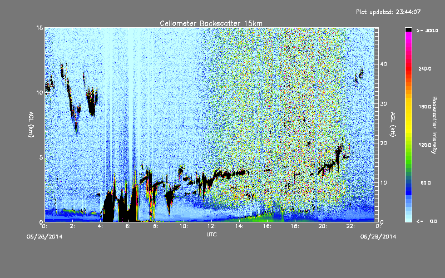Click the 20: hour tick label
Image resolution: width=445 pixels, height=278 pixels.
pos(323,226)
